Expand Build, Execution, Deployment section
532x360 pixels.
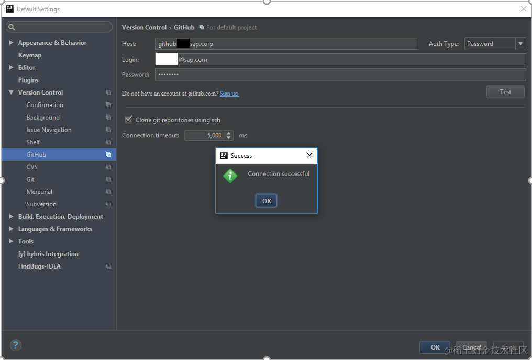click(11, 217)
